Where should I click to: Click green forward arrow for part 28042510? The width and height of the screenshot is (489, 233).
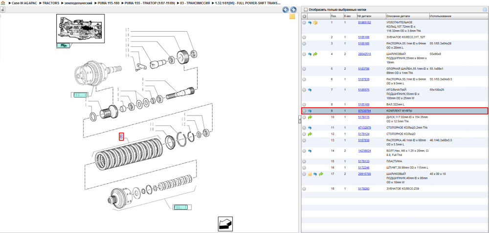point(315,54)
